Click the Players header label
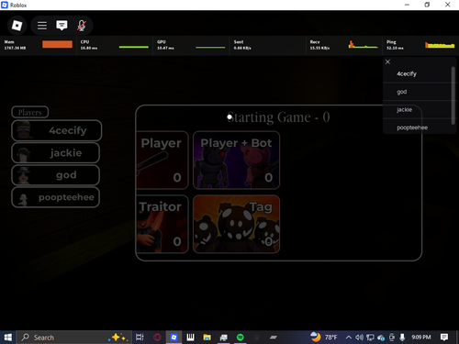This screenshot has width=459, height=344. pos(30,112)
